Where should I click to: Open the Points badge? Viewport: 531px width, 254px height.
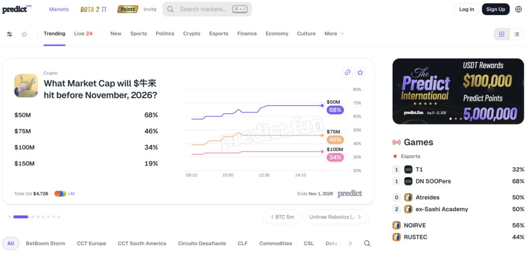point(128,9)
